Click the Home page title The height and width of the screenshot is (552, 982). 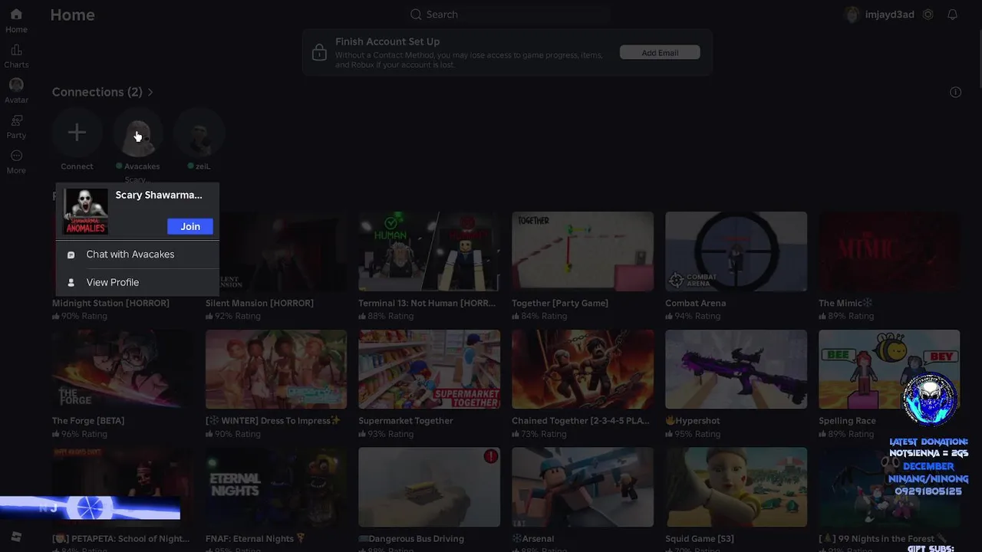click(x=72, y=15)
